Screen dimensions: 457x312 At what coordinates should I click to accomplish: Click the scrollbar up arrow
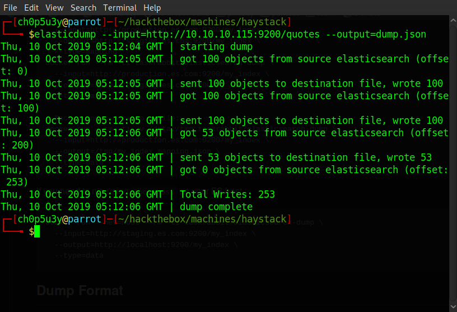[453, 20]
